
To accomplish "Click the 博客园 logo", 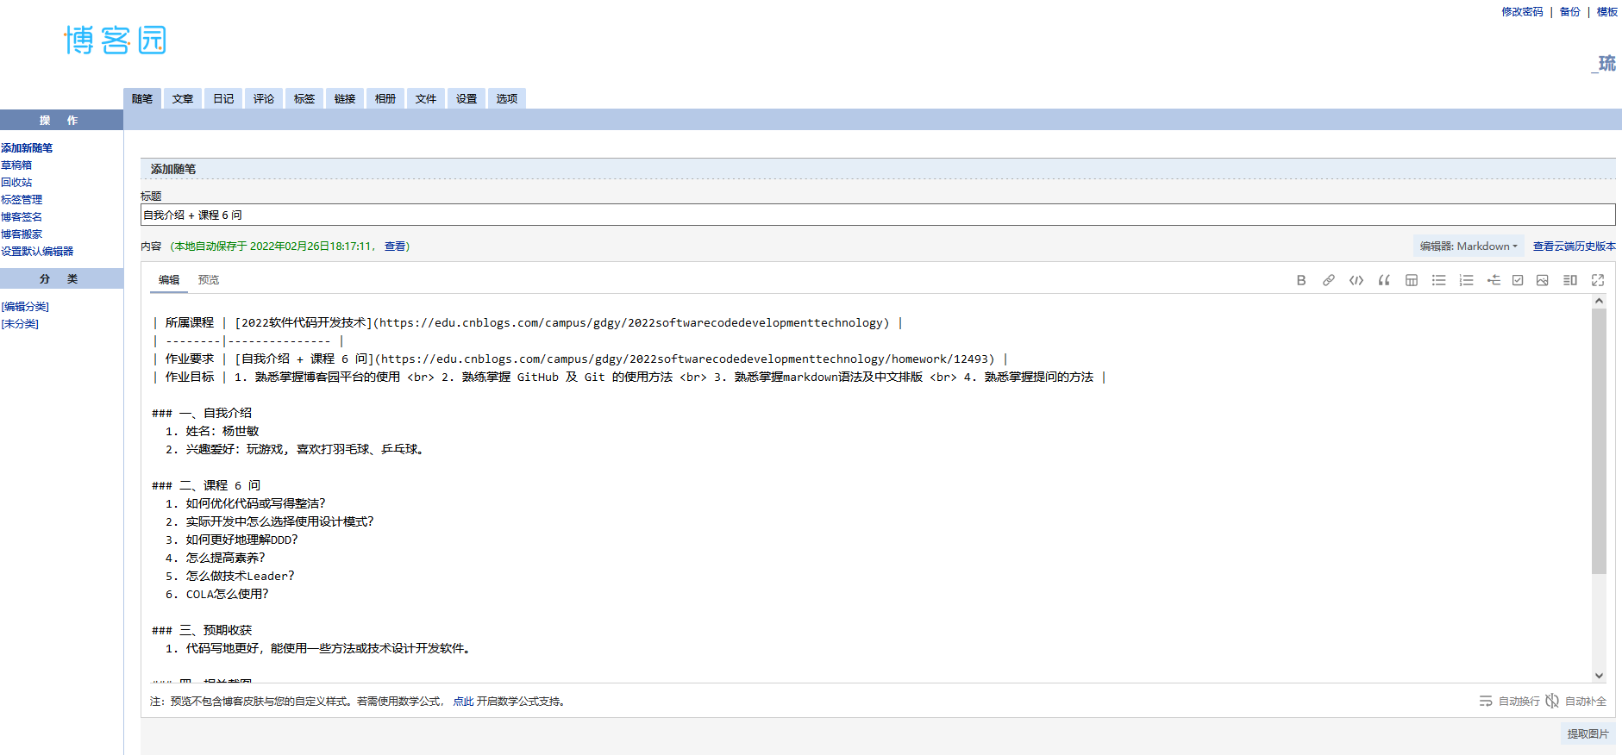I will click(x=115, y=40).
